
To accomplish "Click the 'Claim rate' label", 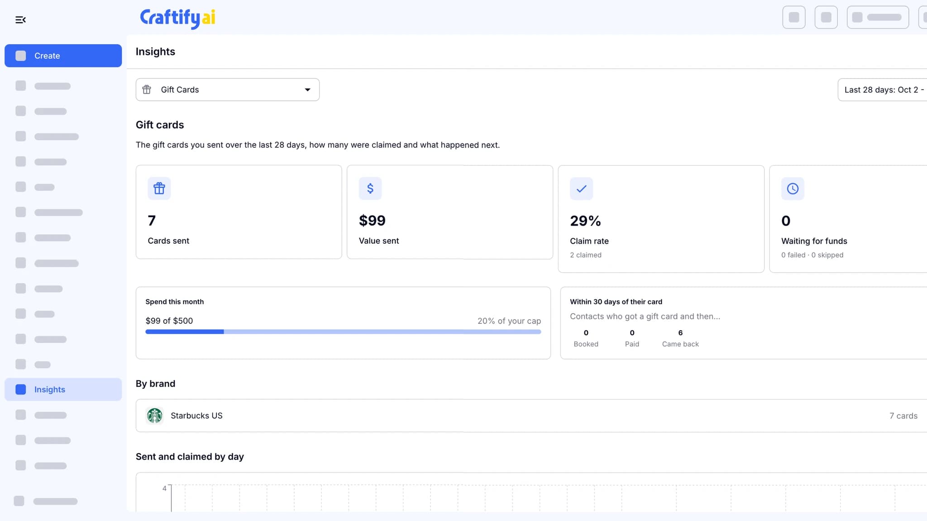I will click(x=589, y=241).
